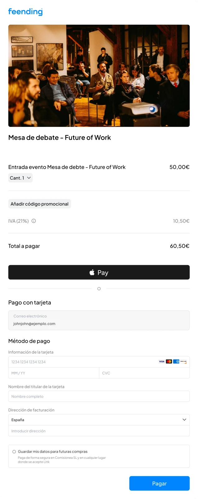Click the IVA info icon
198x499 pixels.
[34, 221]
